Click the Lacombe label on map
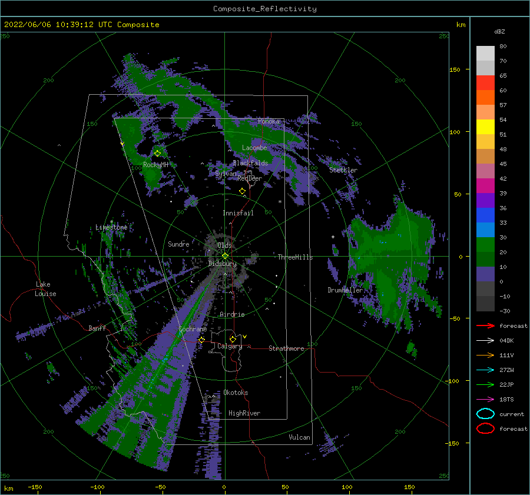530x495 pixels. (x=254, y=148)
